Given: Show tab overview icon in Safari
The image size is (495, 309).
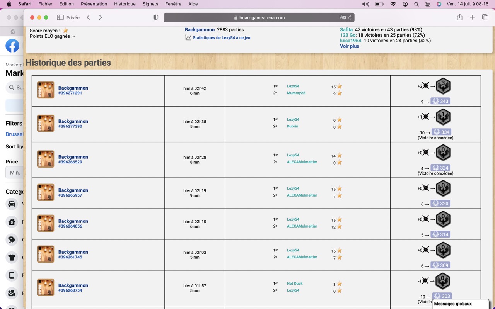Looking at the screenshot, I should coord(485,17).
